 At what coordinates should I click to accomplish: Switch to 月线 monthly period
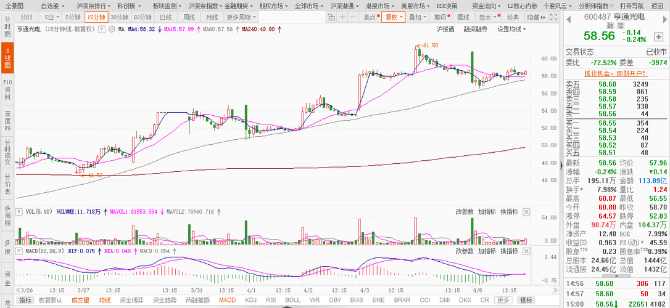[x=212, y=17]
